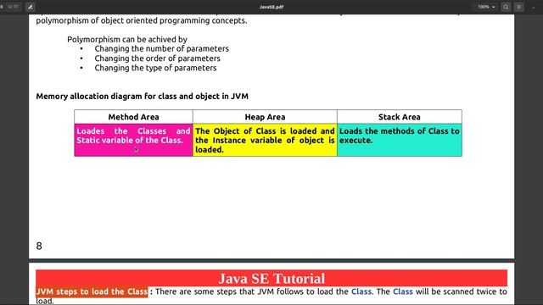Open the search magnifier in the header
The width and height of the screenshot is (543, 305).
click(506, 7)
